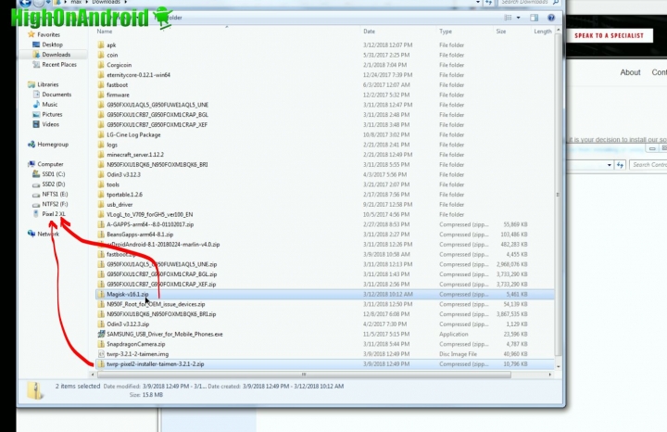Viewport: 667px width, 432px height.
Task: Select the LG-Cine Log Package folder
Action: pos(133,134)
